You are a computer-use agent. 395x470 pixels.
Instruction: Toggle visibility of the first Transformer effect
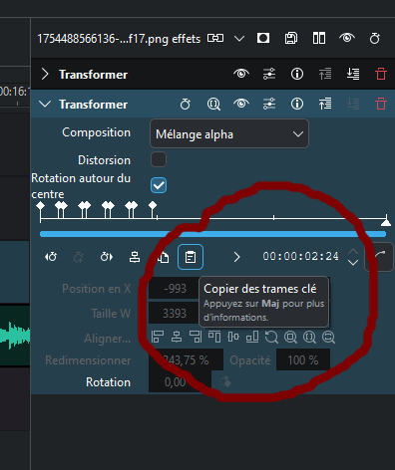(x=241, y=74)
